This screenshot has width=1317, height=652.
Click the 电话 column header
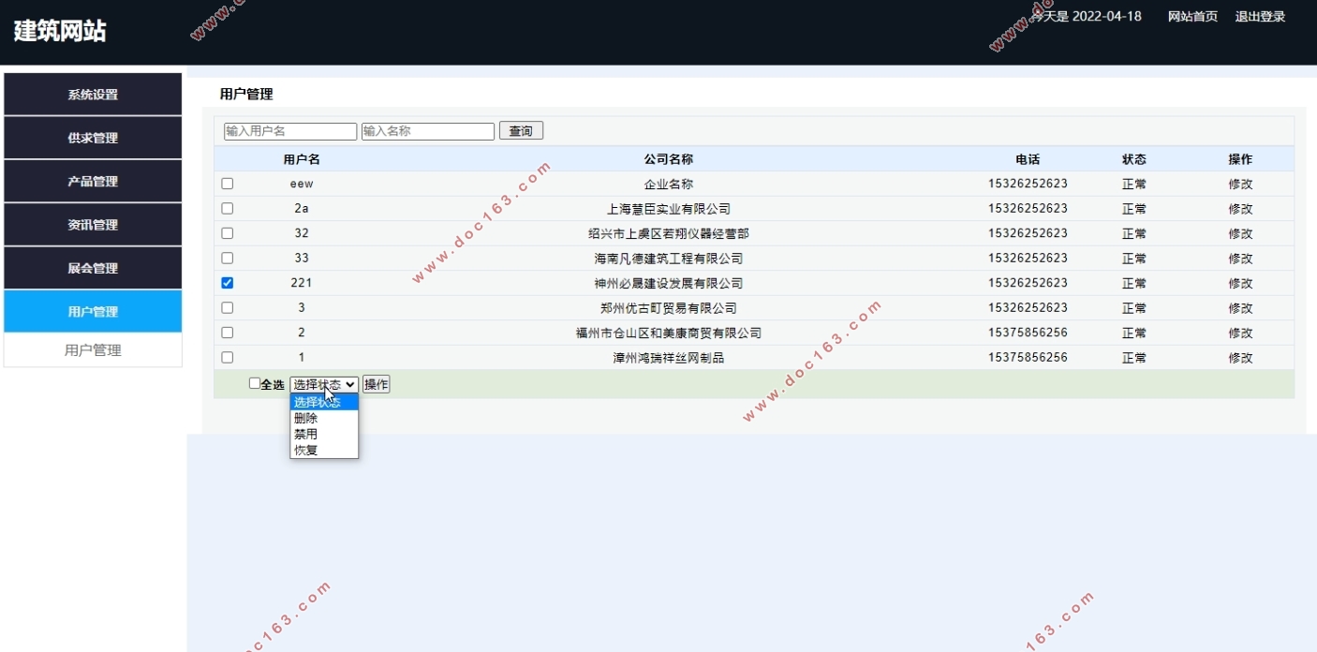1028,159
